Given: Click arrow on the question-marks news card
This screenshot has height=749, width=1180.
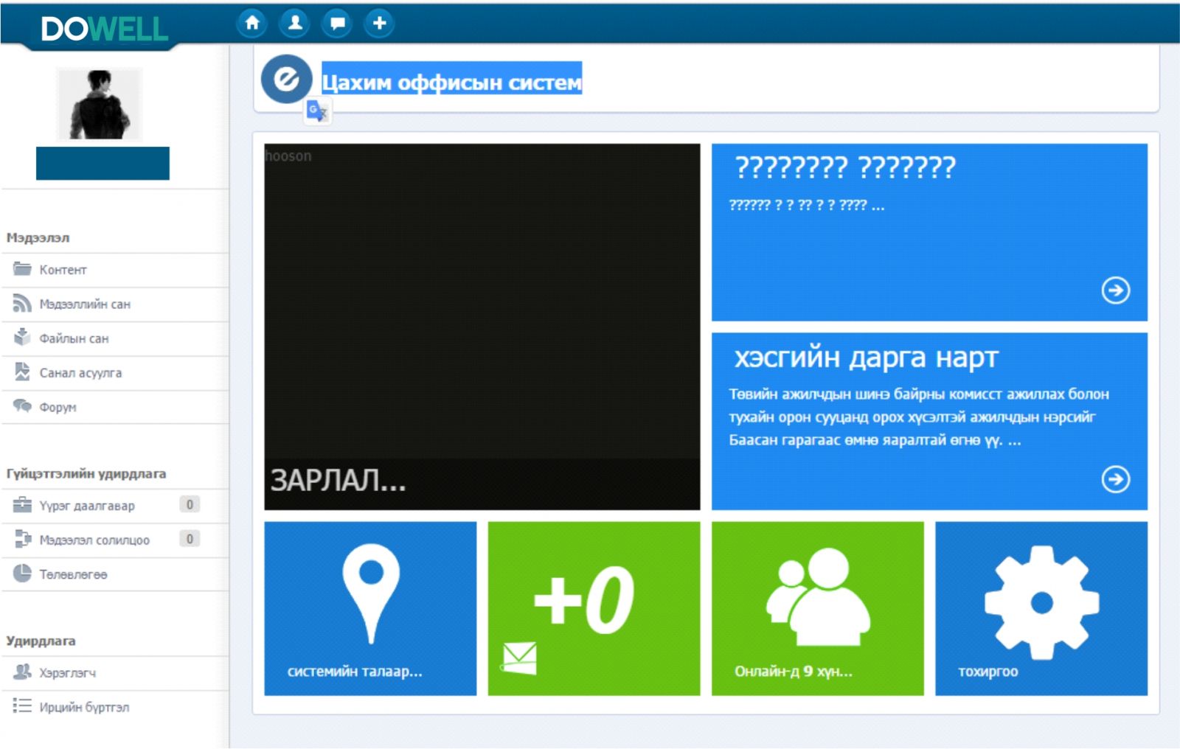Looking at the screenshot, I should point(1115,290).
